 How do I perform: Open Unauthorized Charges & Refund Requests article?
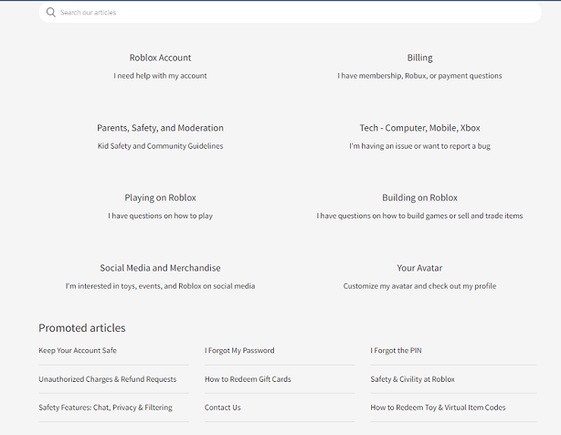[107, 379]
